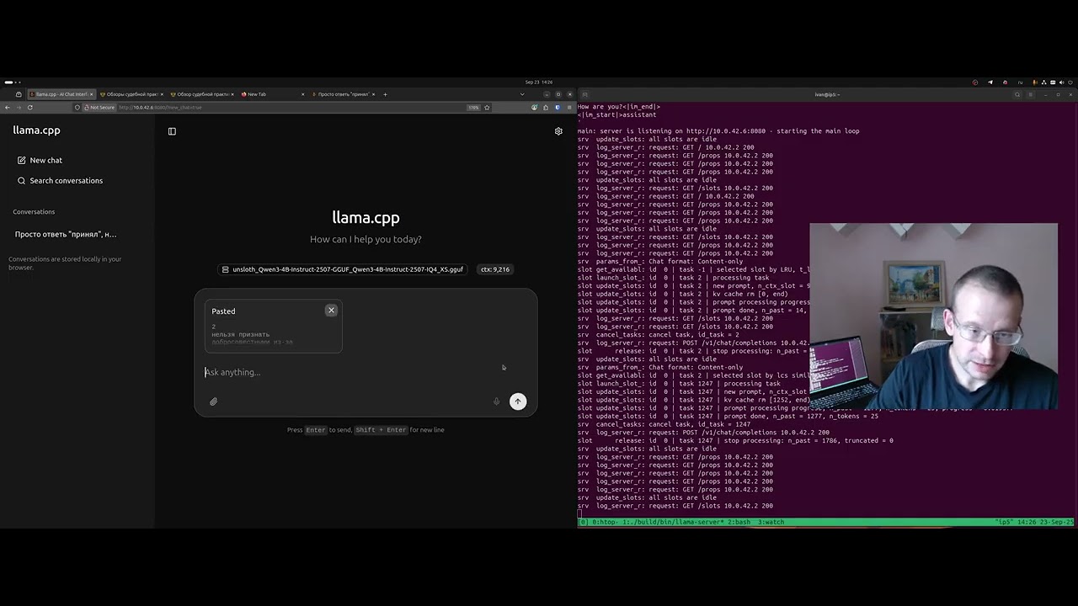This screenshot has height=606, width=1078.
Task: Click the Telegram tray icon in top bar
Action: pyautogui.click(x=990, y=82)
